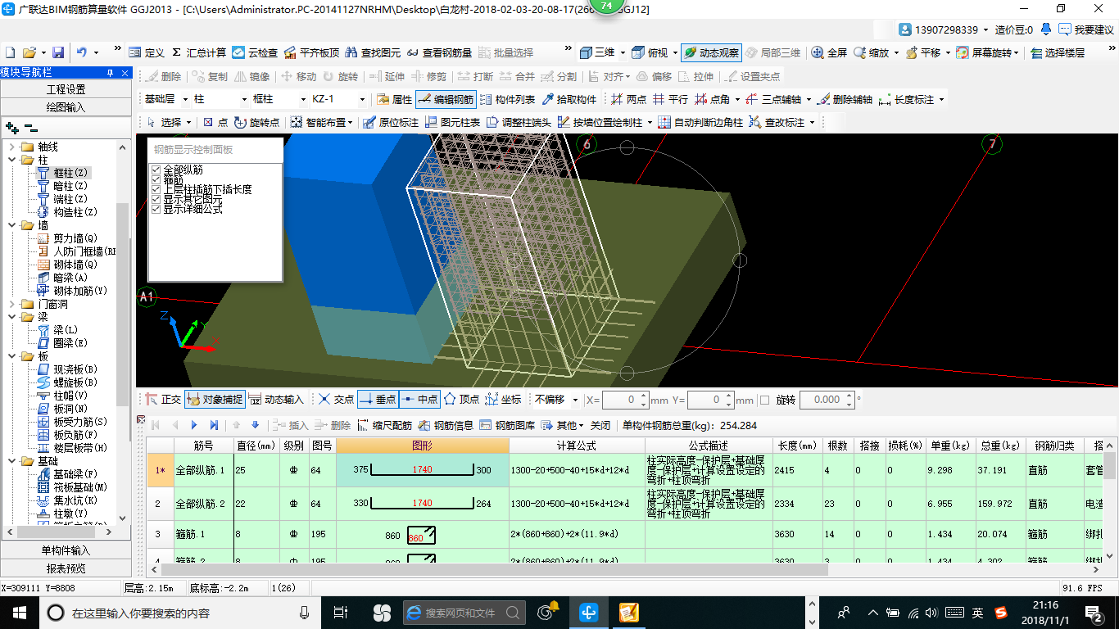Toggle 动态观察 dynamic orbit view
The width and height of the screenshot is (1119, 629).
tap(711, 52)
